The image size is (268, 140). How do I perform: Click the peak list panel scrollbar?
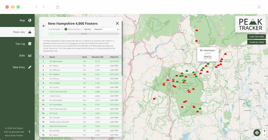(122, 48)
